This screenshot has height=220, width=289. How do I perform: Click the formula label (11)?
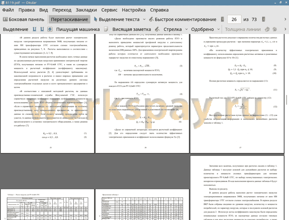tap(275, 90)
